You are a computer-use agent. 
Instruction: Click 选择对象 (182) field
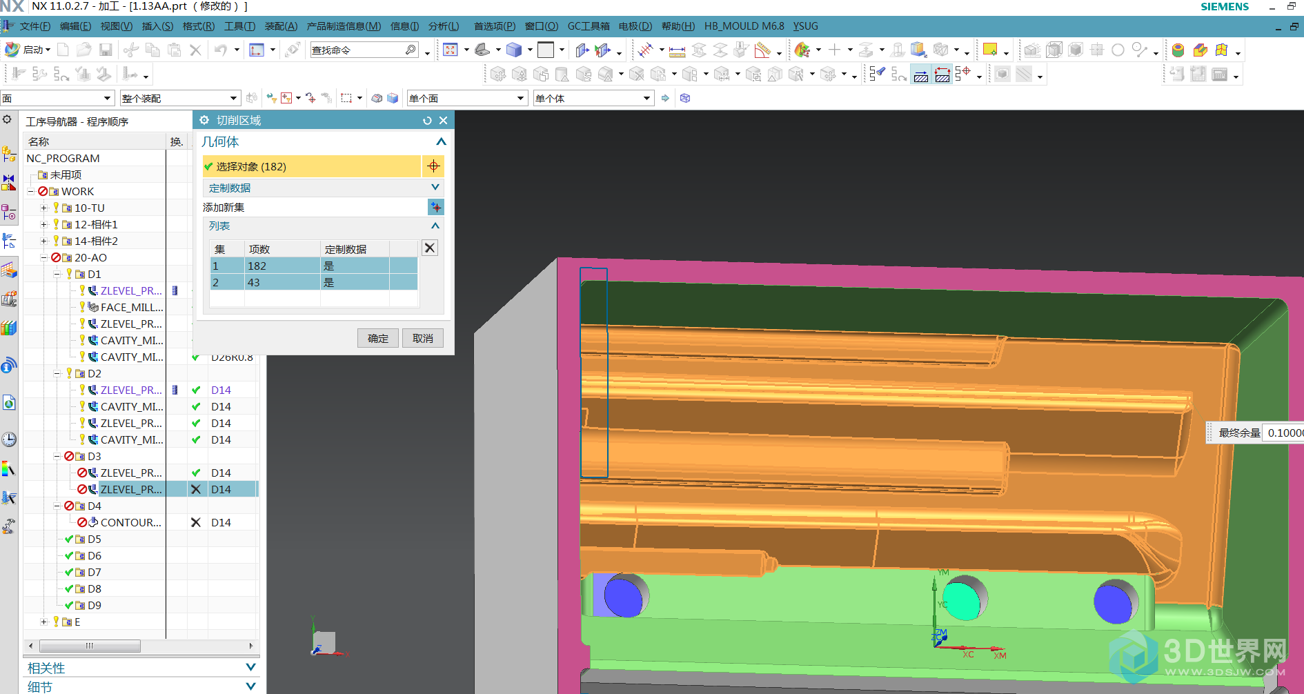click(311, 166)
